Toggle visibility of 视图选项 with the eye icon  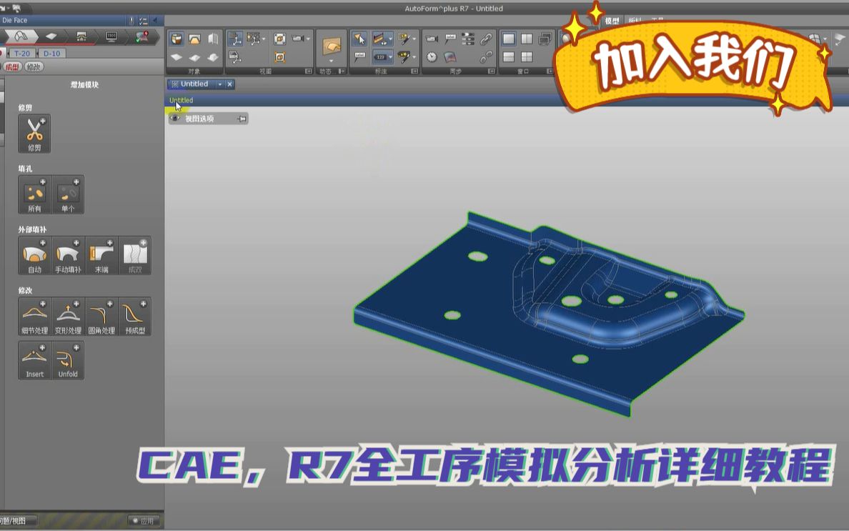point(174,119)
